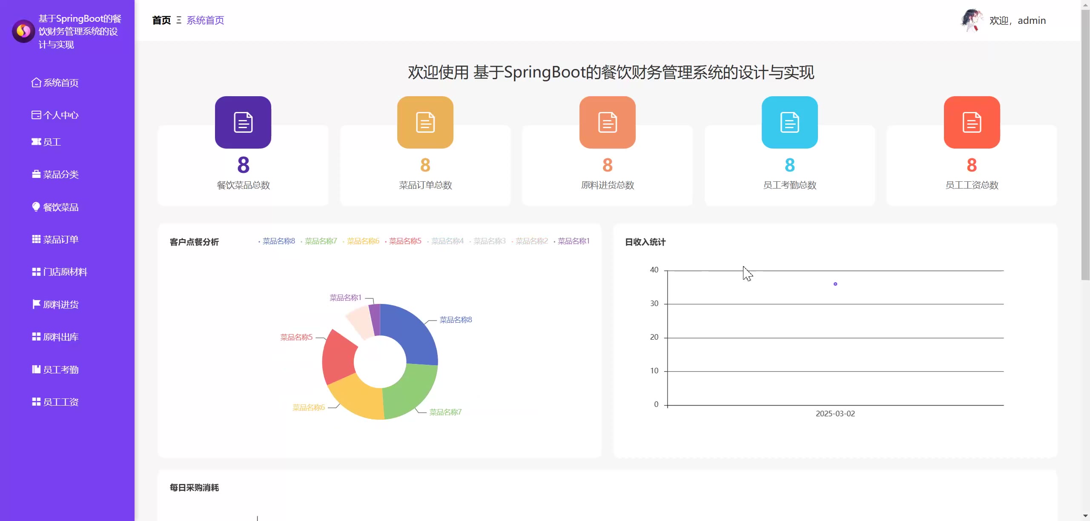Toggle 菜品名称5 legend entry visibility
The width and height of the screenshot is (1090, 521).
[404, 241]
